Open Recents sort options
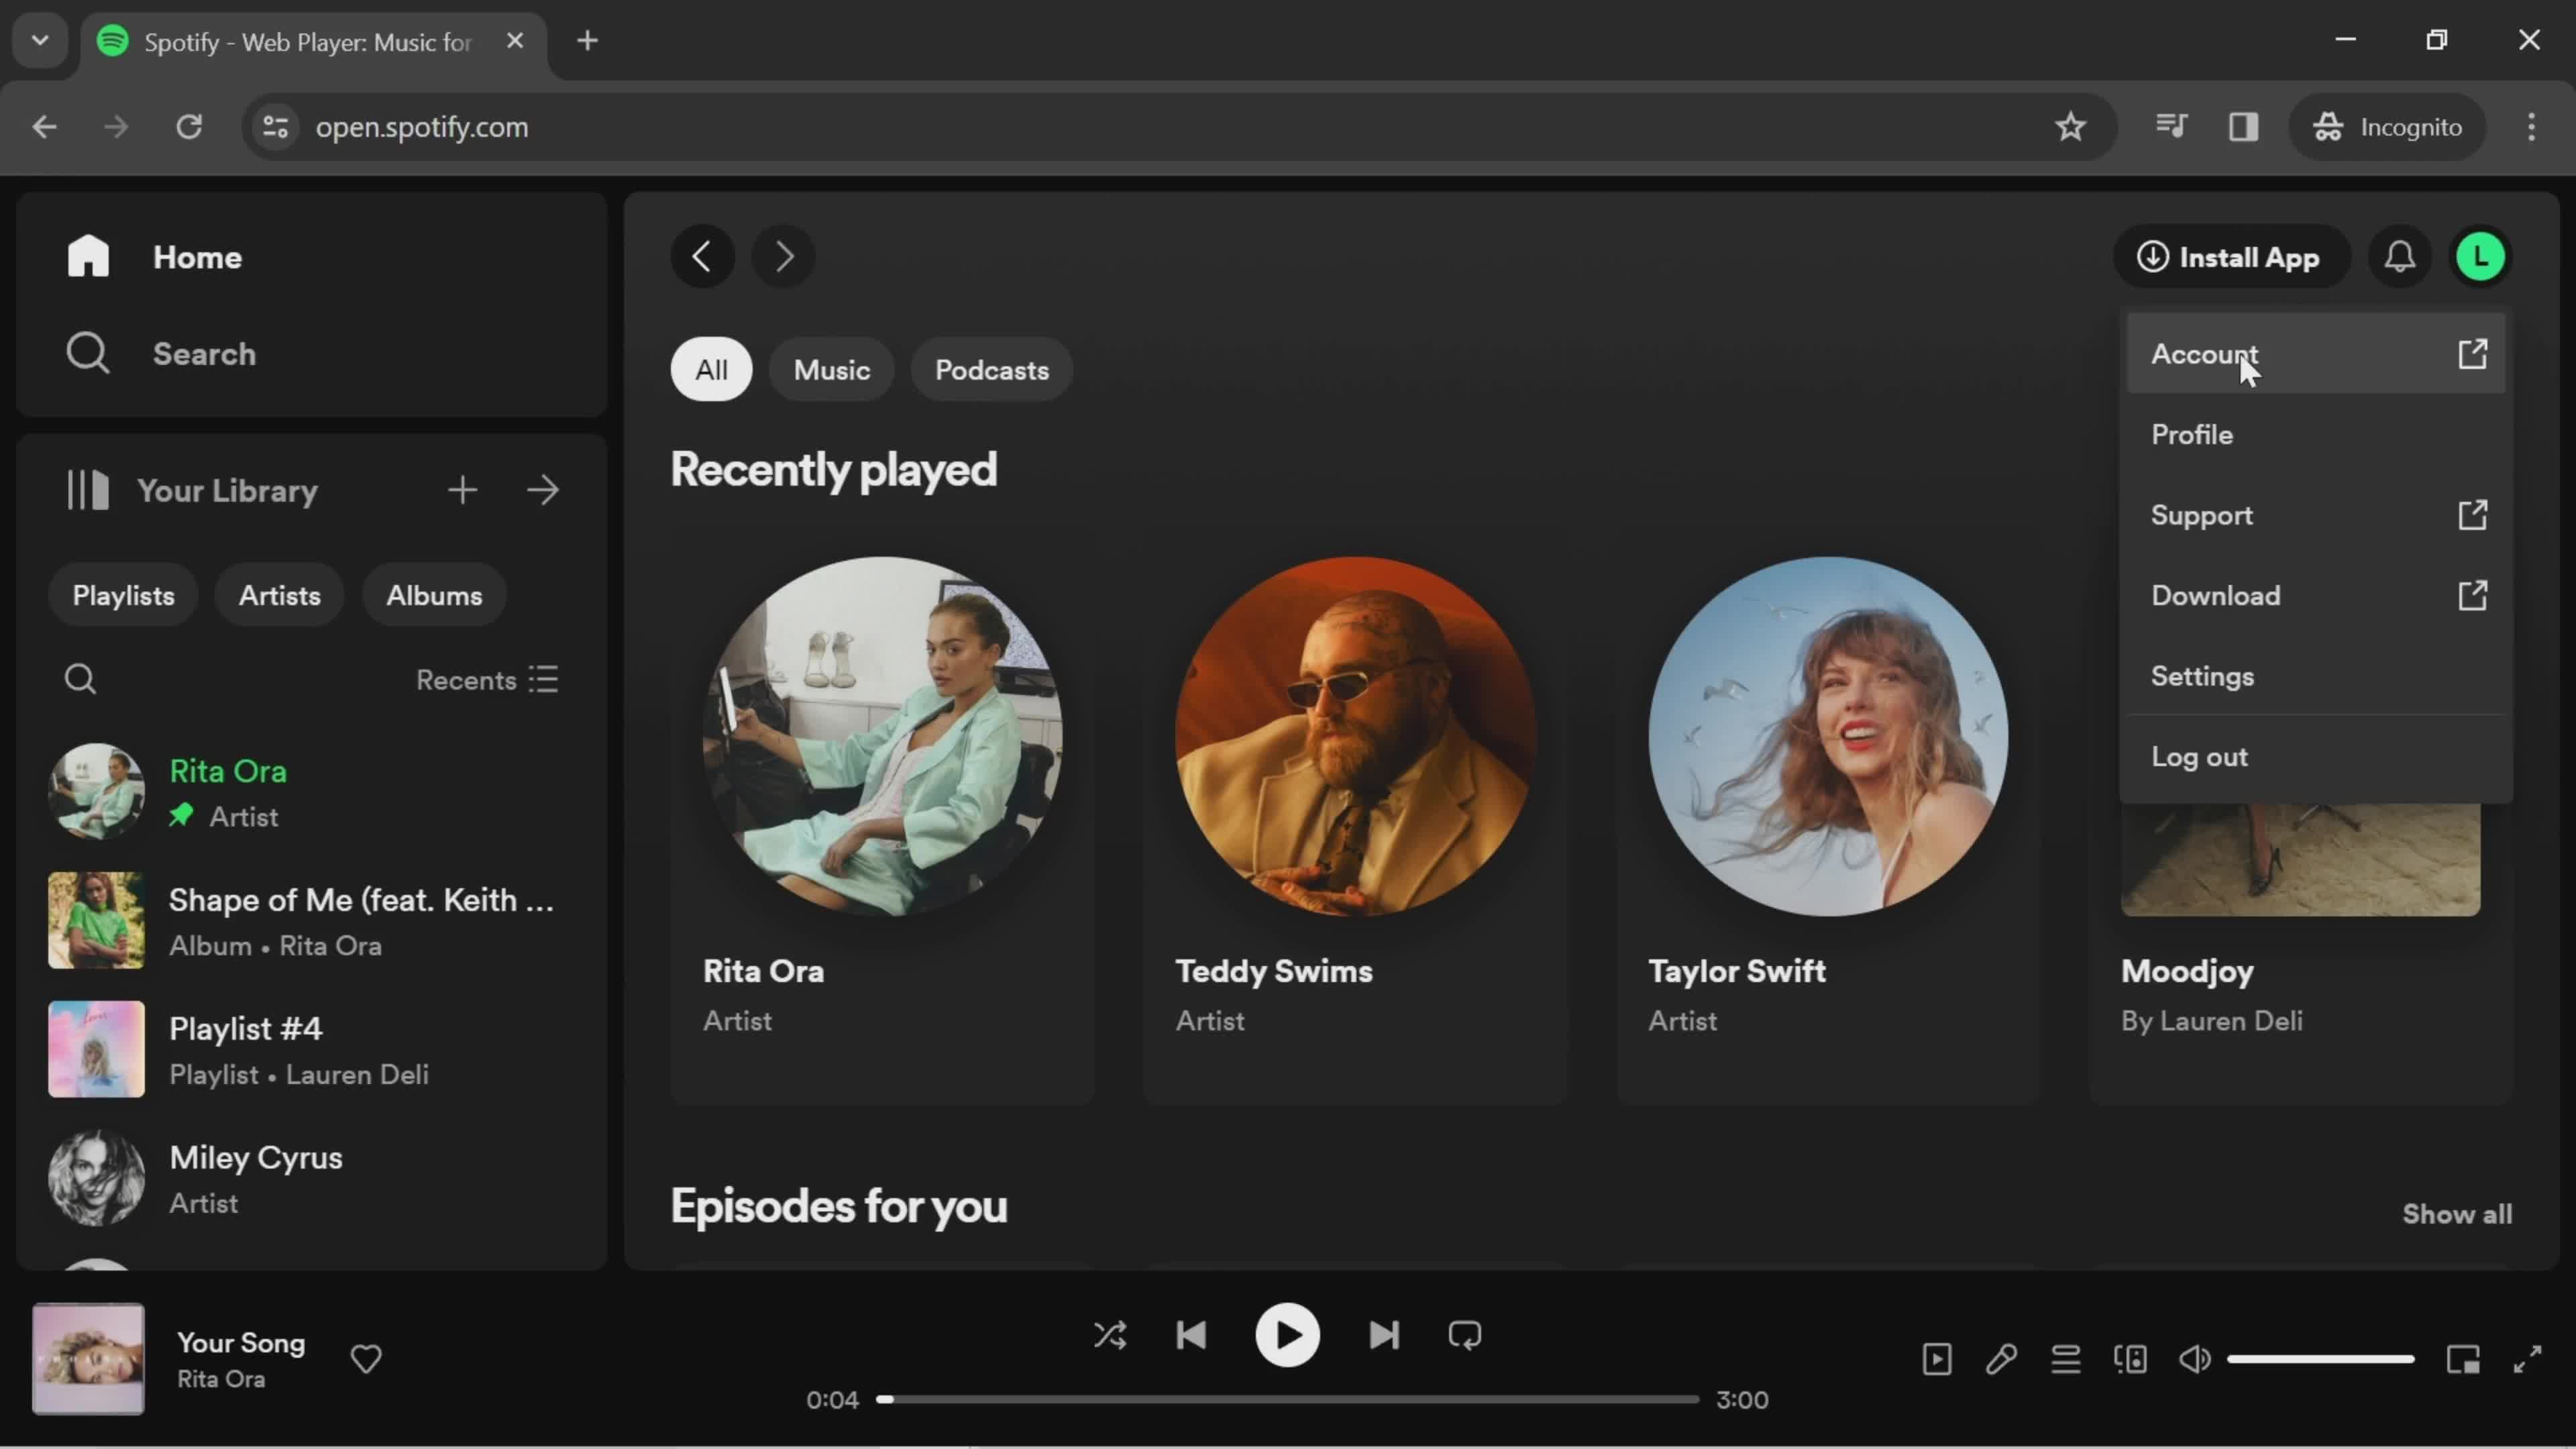2576x1449 pixels. (x=487, y=680)
